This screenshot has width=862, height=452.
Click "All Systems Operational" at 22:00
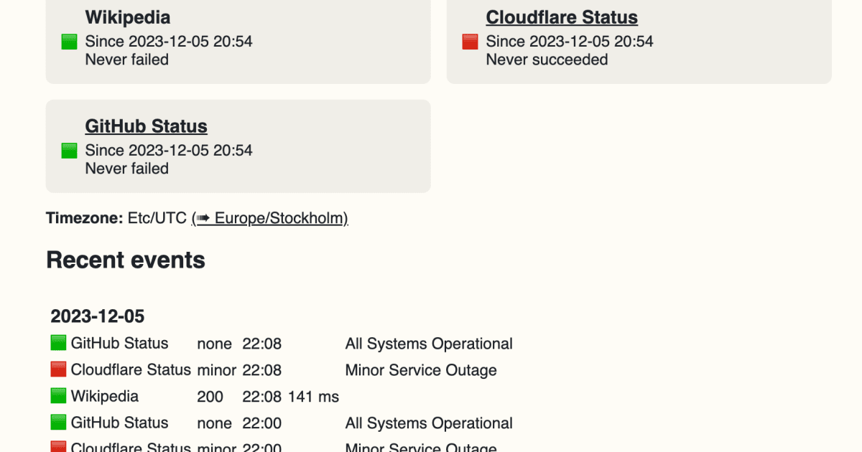429,423
